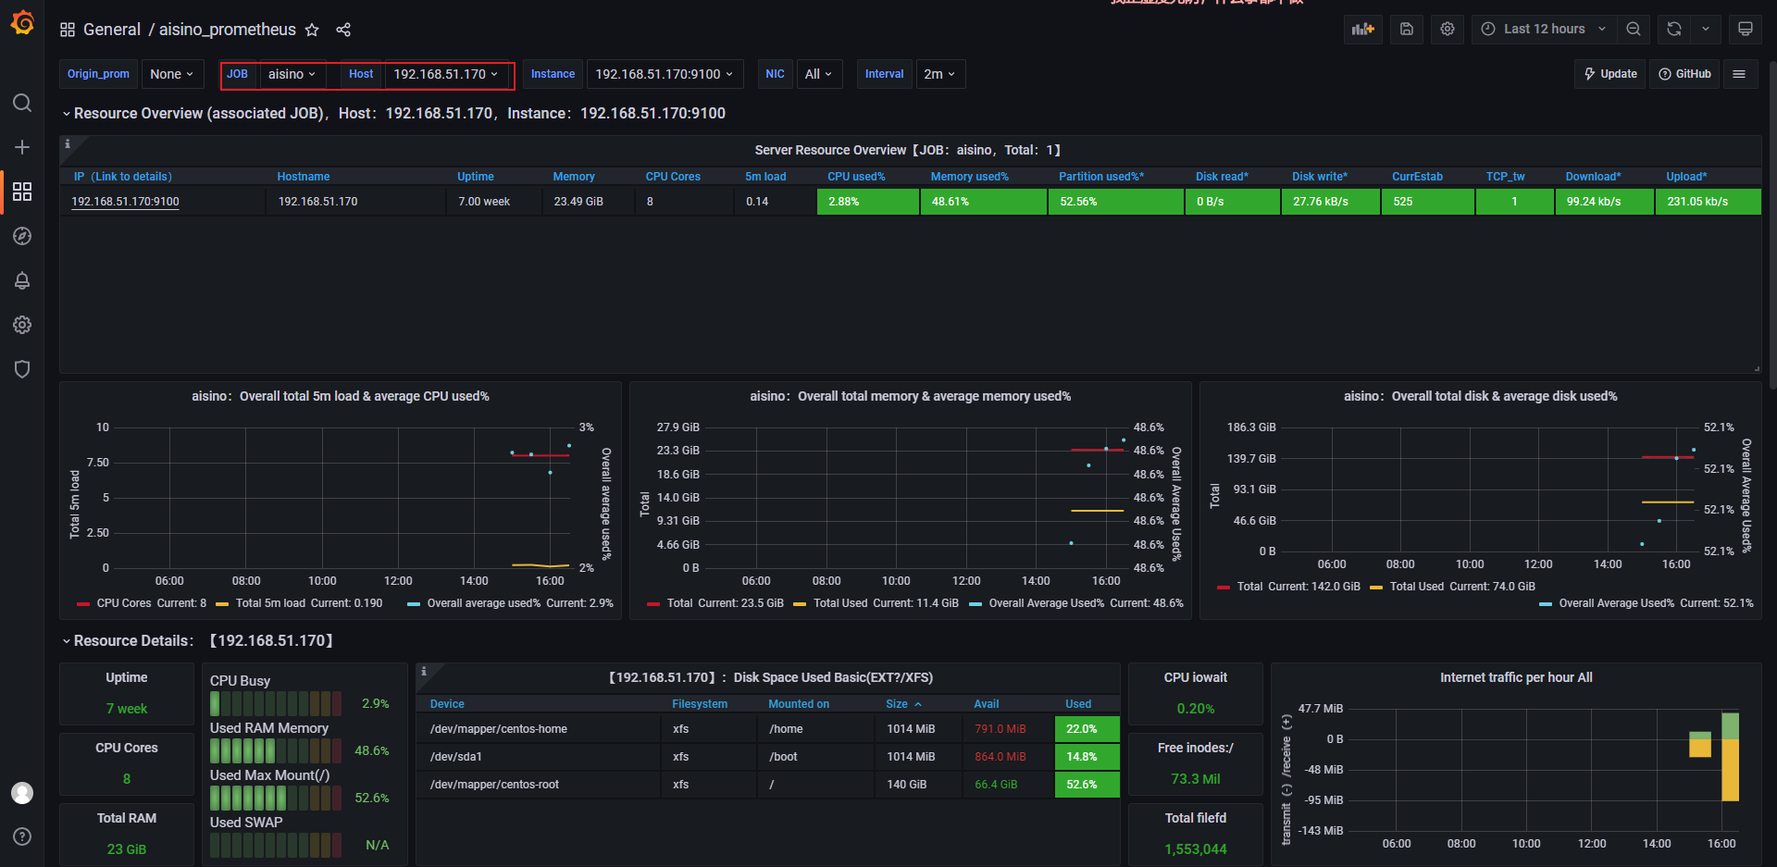Open the dashboard links hamburger menu
The width and height of the screenshot is (1777, 867).
pyautogui.click(x=1739, y=74)
